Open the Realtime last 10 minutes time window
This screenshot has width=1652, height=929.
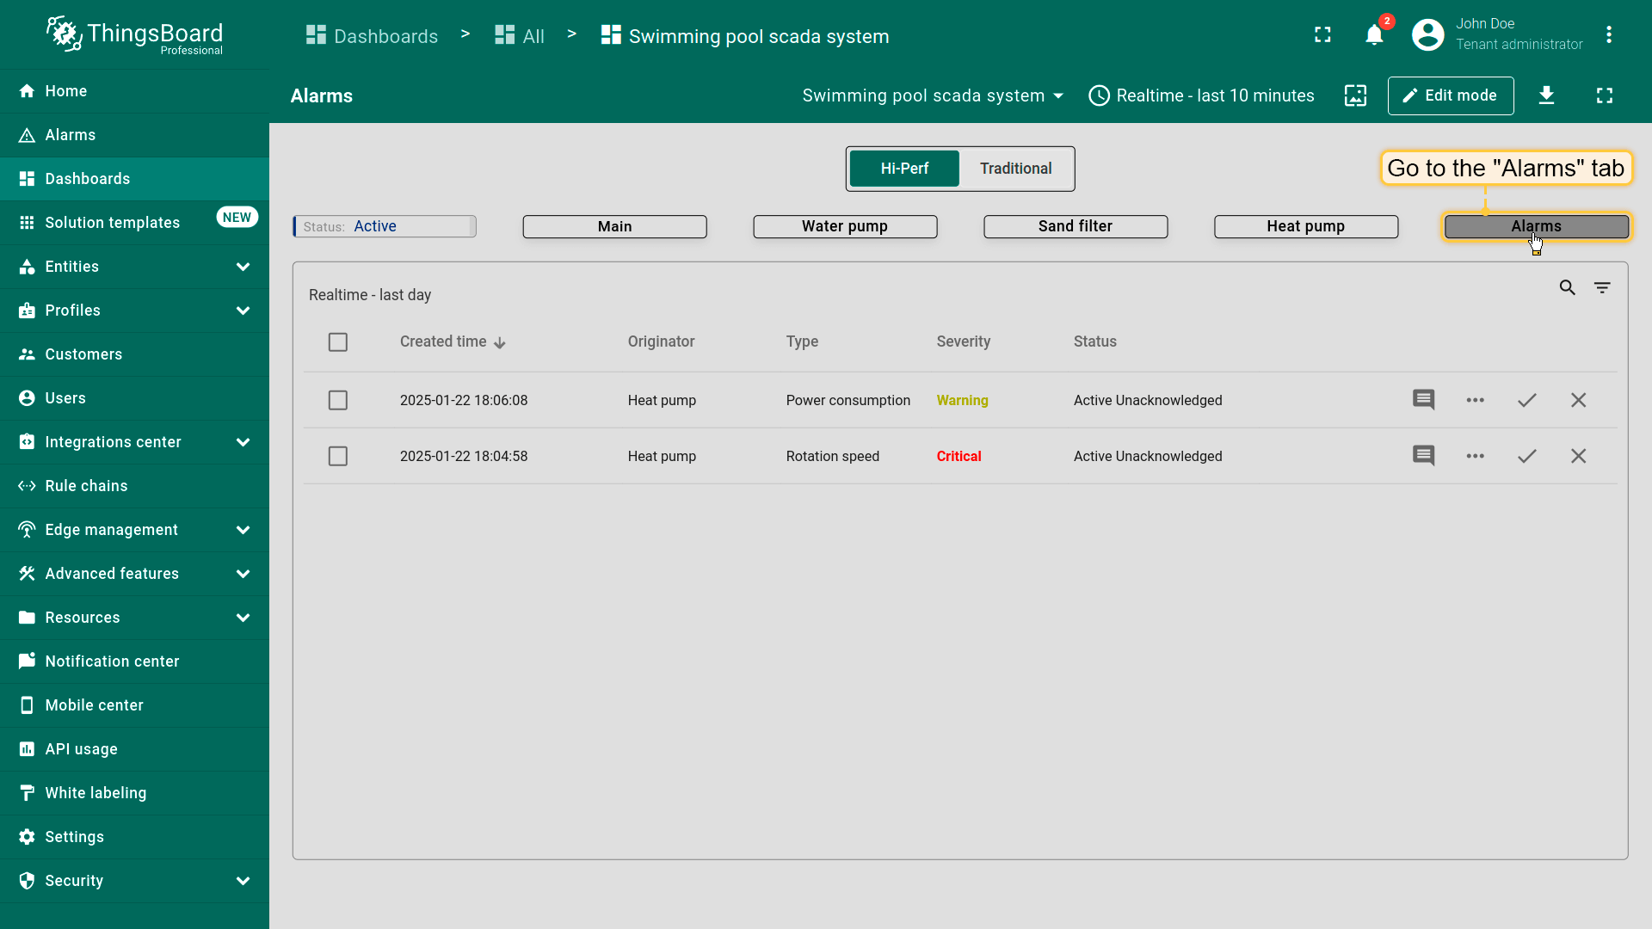pos(1201,95)
